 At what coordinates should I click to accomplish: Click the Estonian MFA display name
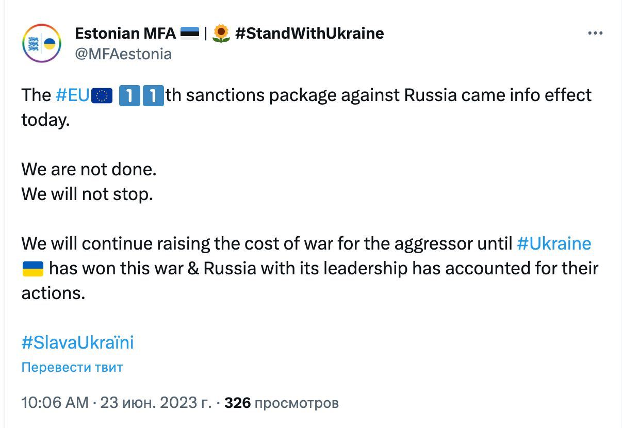pos(125,32)
